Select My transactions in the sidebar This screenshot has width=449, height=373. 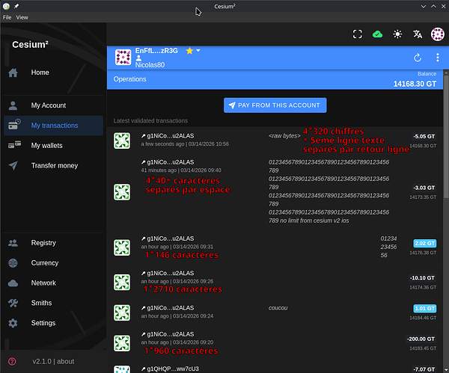[x=54, y=126]
